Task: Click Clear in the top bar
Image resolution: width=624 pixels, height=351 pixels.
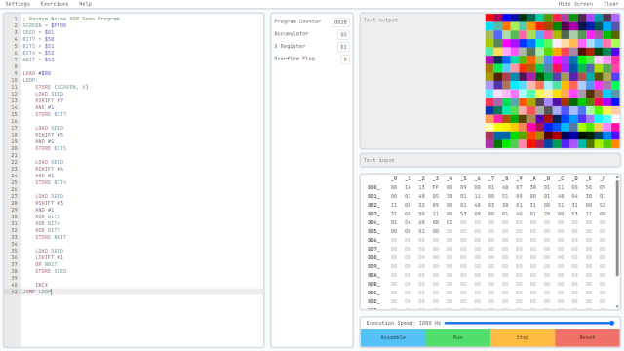Action: 611,4
